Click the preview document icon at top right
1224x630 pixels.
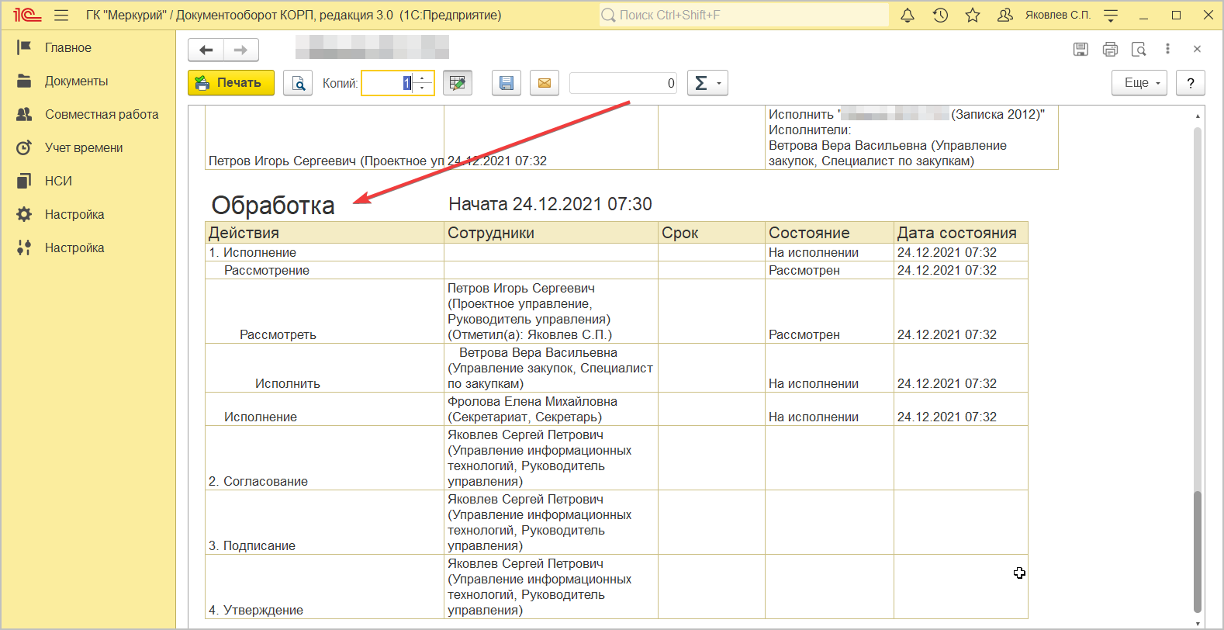click(x=1139, y=49)
